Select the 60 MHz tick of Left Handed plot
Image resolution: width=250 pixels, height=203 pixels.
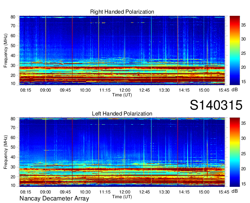click(13, 137)
